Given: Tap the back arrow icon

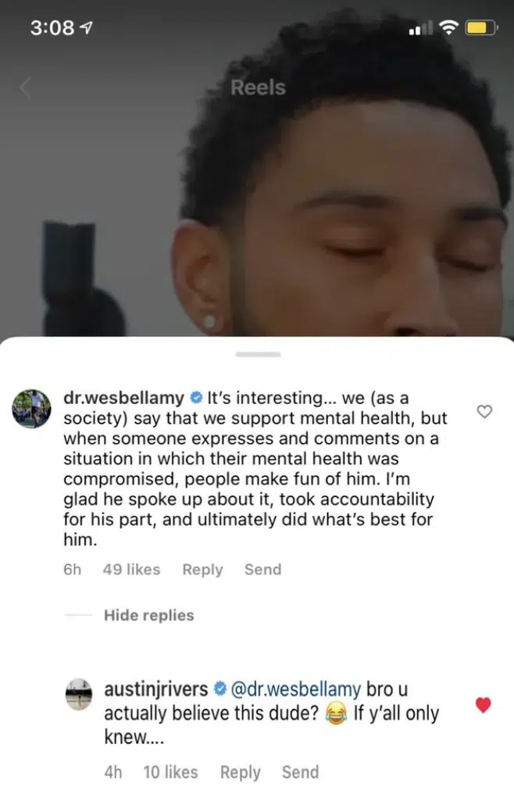Looking at the screenshot, I should 25,87.
